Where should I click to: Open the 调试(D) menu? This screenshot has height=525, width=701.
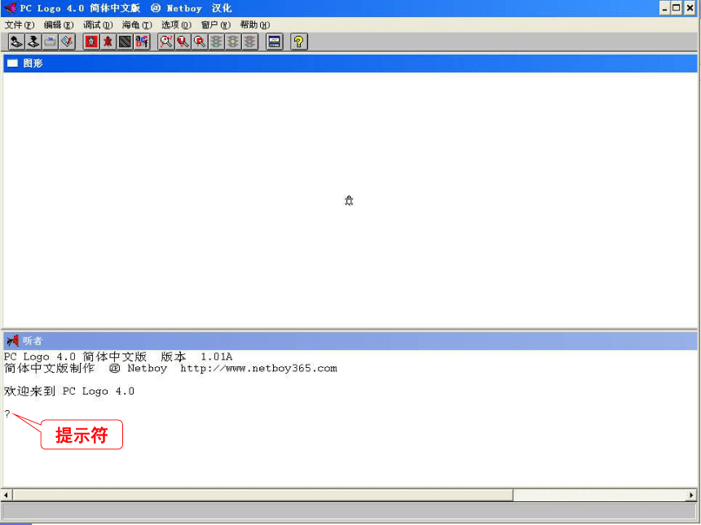point(98,25)
